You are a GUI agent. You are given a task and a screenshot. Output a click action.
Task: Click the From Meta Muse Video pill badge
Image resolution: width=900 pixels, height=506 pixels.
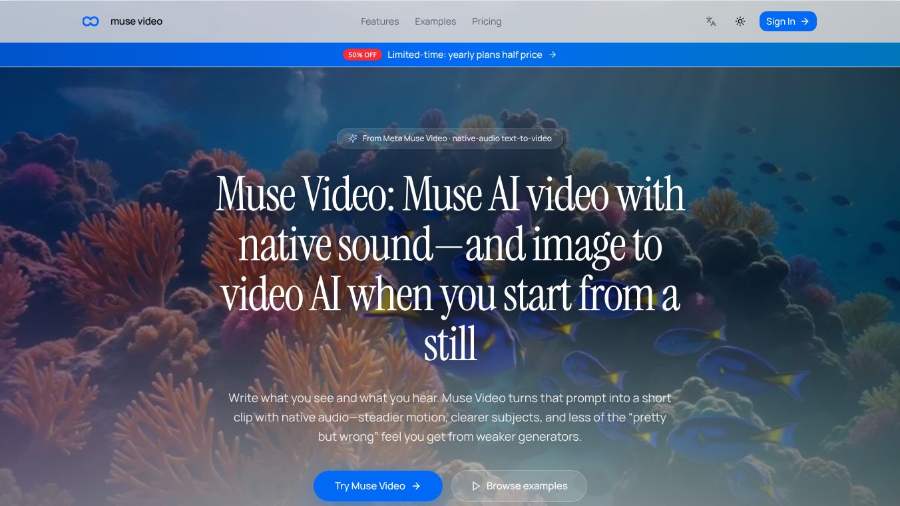pyautogui.click(x=450, y=138)
